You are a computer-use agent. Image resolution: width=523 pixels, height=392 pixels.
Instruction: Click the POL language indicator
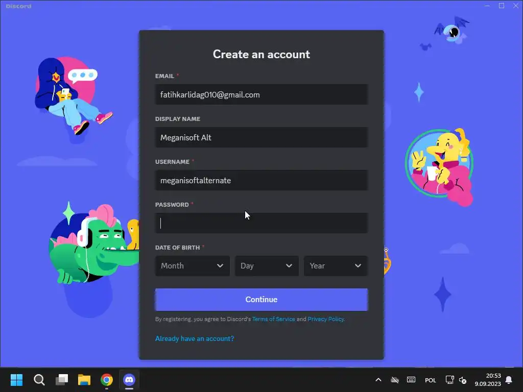point(430,380)
